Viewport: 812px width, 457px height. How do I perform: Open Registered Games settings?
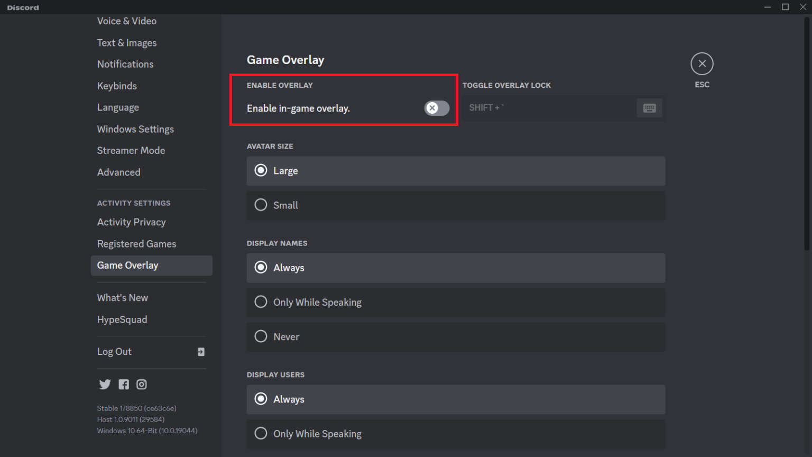(136, 244)
